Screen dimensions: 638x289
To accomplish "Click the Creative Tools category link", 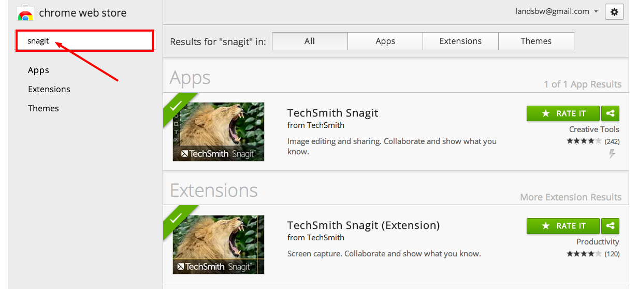I will pyautogui.click(x=594, y=129).
